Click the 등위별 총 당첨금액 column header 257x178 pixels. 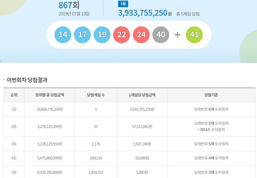[x=50, y=95]
